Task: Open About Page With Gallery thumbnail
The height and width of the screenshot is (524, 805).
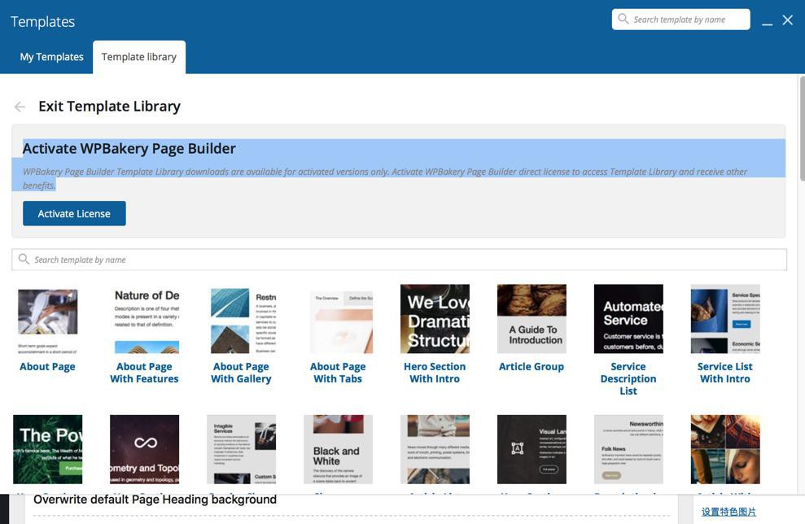Action: click(x=241, y=319)
